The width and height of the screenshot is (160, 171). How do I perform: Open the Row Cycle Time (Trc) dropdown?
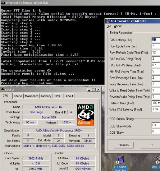[x=156, y=46]
